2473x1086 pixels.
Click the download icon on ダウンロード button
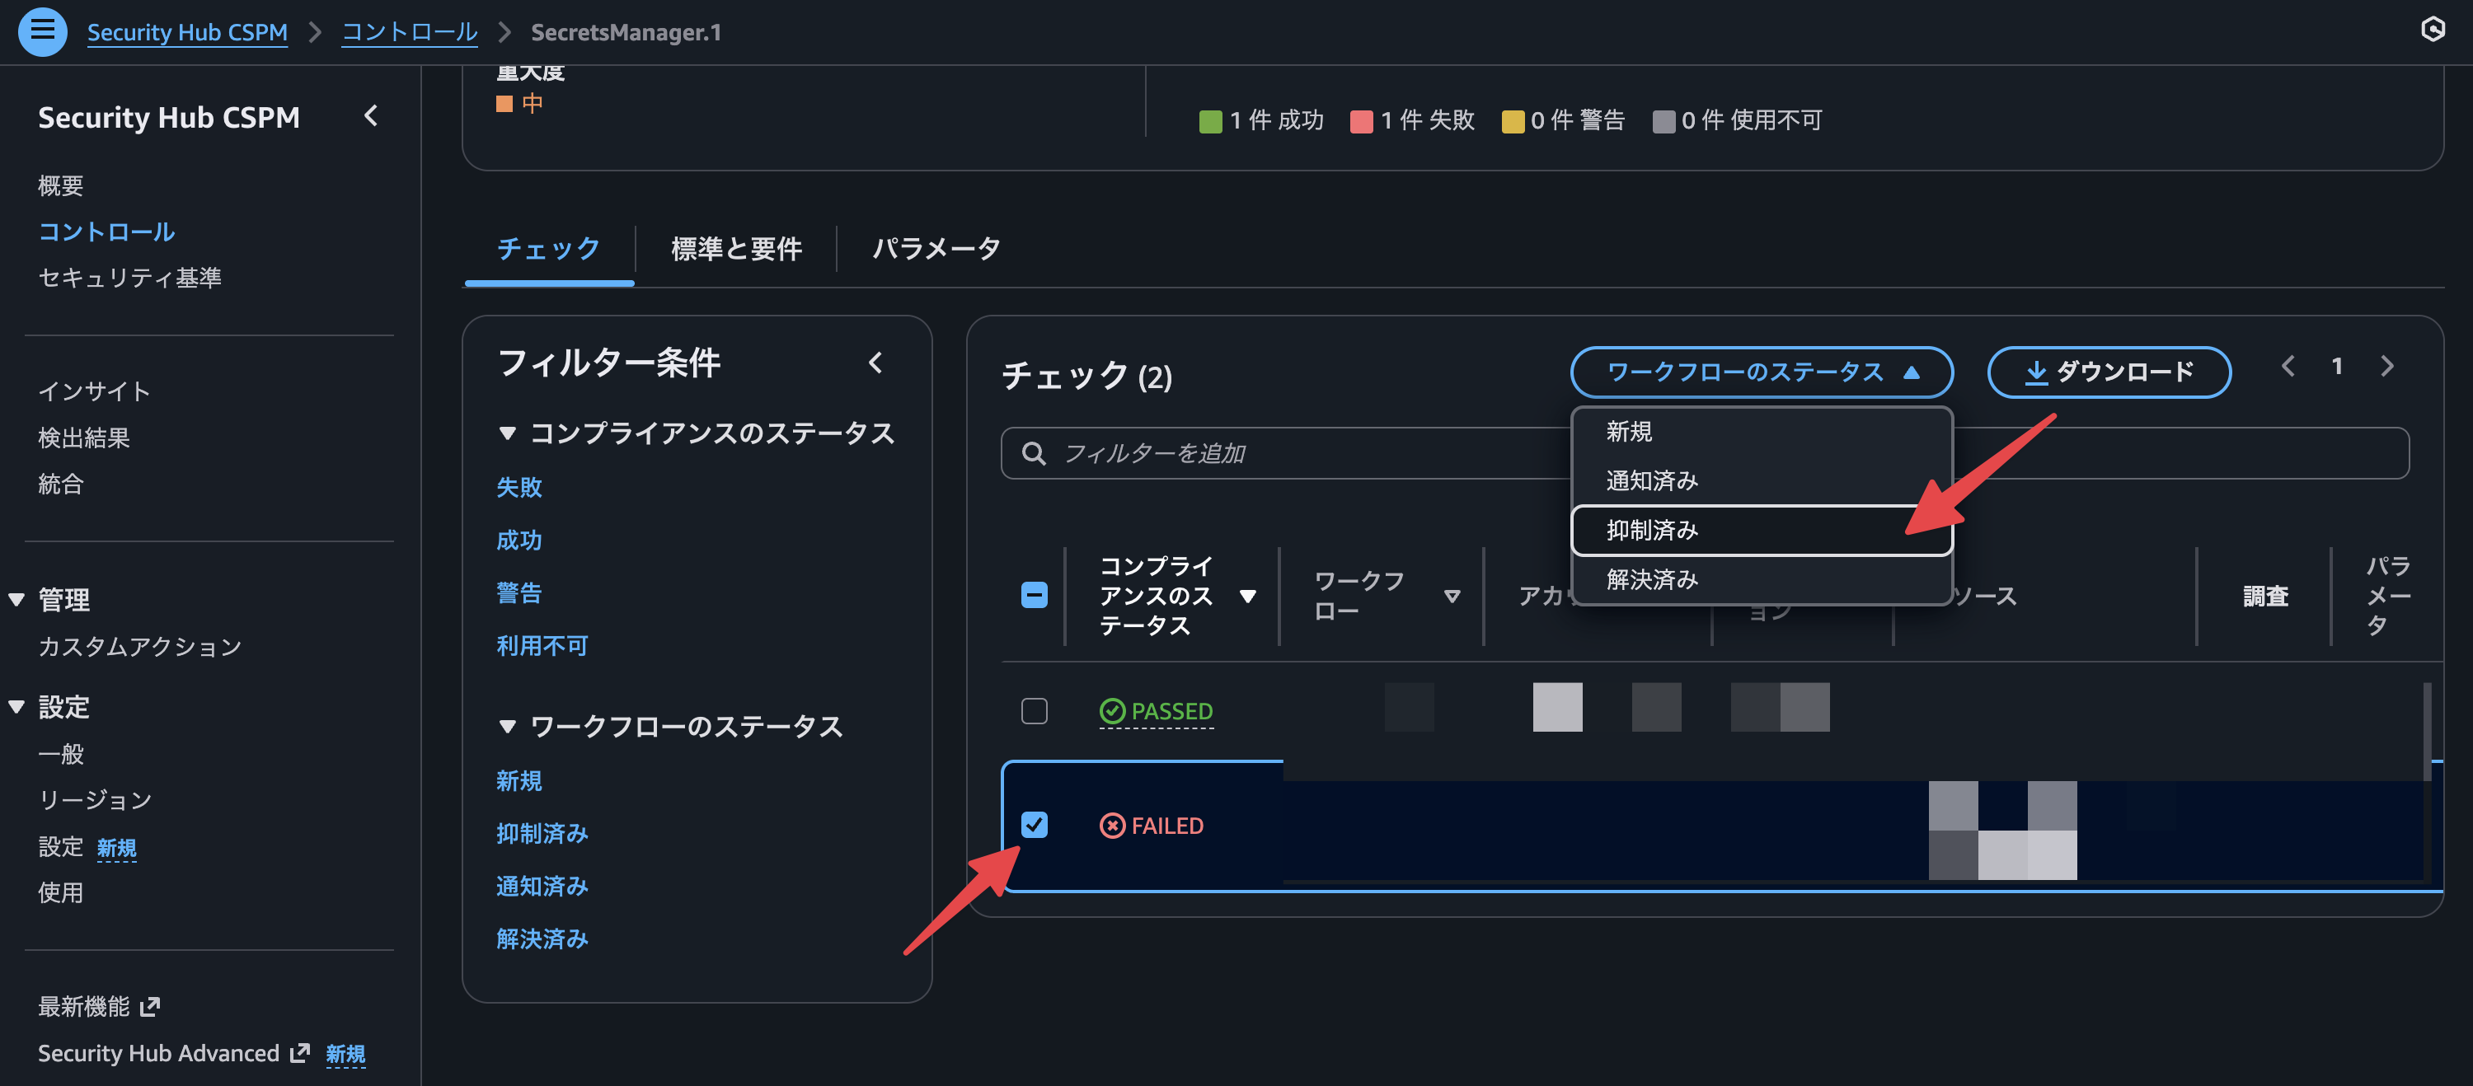click(x=2037, y=372)
